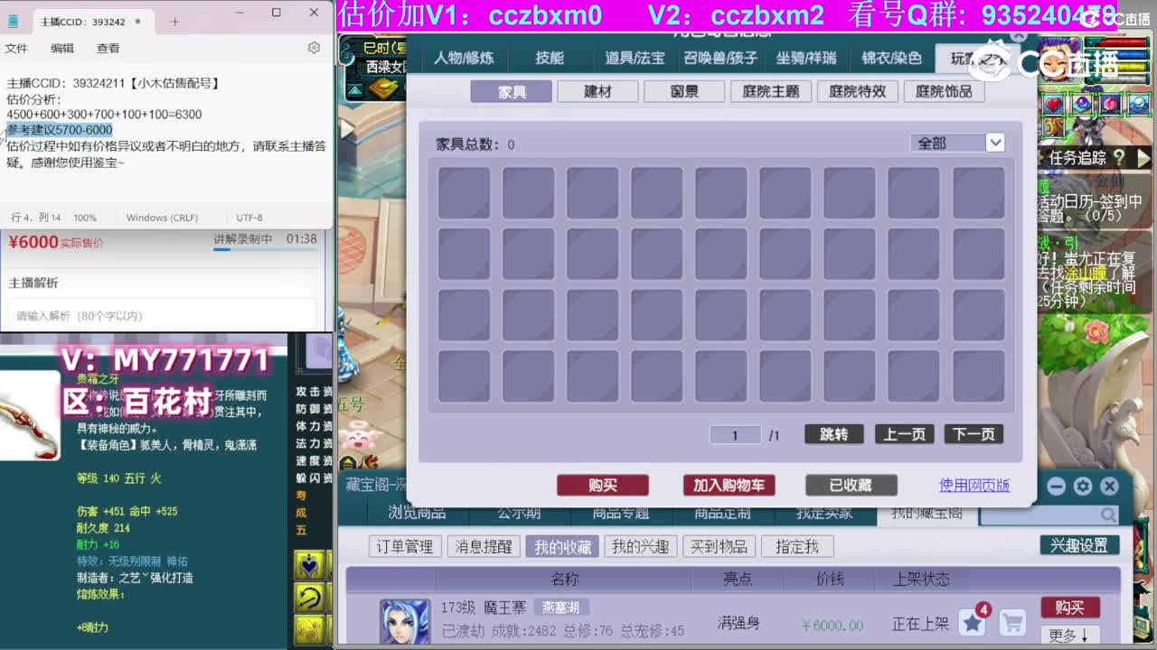Click the shopping cart icon in listing row
Screen dimensions: 1157x650
[1012, 623]
